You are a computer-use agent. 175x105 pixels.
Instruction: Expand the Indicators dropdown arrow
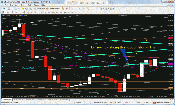(103, 9)
